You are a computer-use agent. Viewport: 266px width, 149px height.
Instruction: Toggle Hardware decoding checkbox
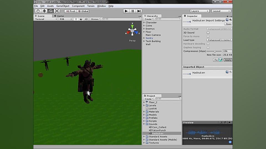tap(208, 44)
